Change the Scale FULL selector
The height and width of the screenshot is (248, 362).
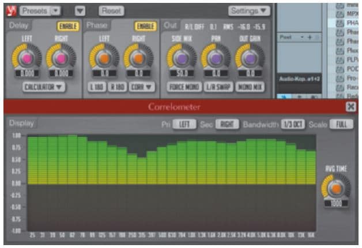coord(341,125)
